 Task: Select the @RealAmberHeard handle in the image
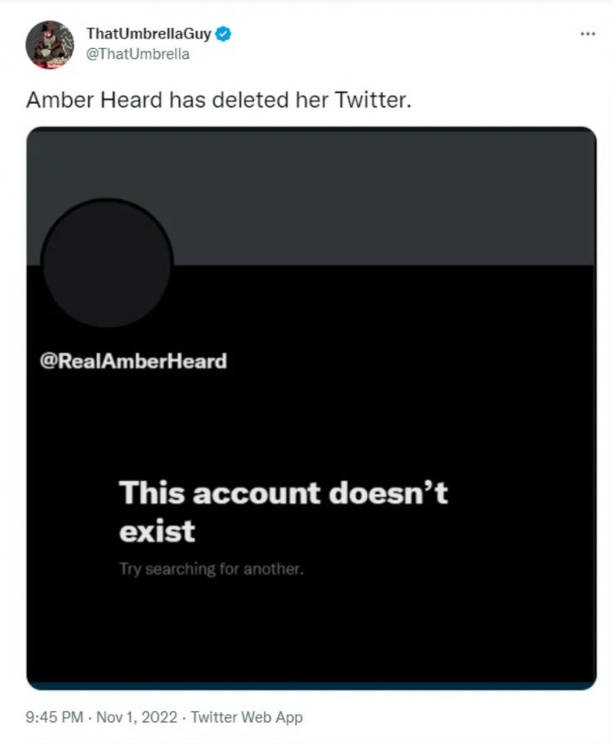point(133,361)
